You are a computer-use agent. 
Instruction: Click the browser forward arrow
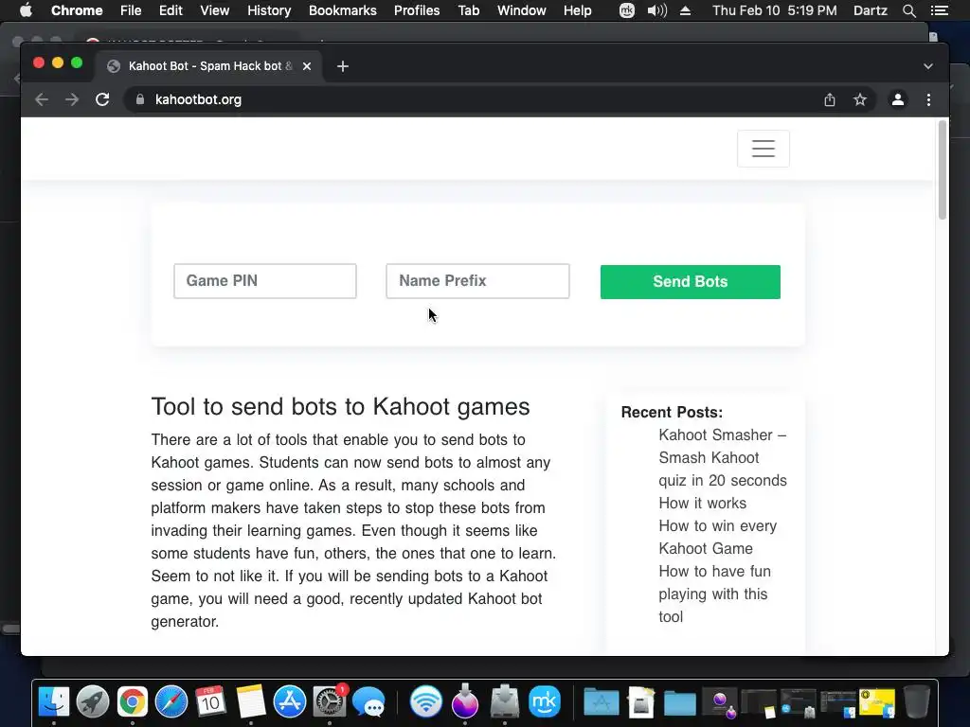coord(72,99)
